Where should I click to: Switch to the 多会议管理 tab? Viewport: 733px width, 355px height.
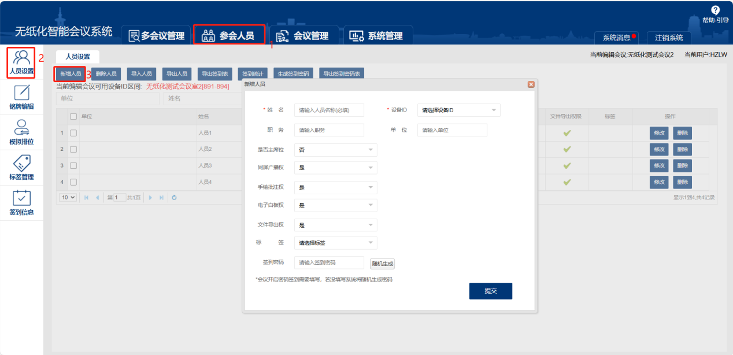pos(156,36)
